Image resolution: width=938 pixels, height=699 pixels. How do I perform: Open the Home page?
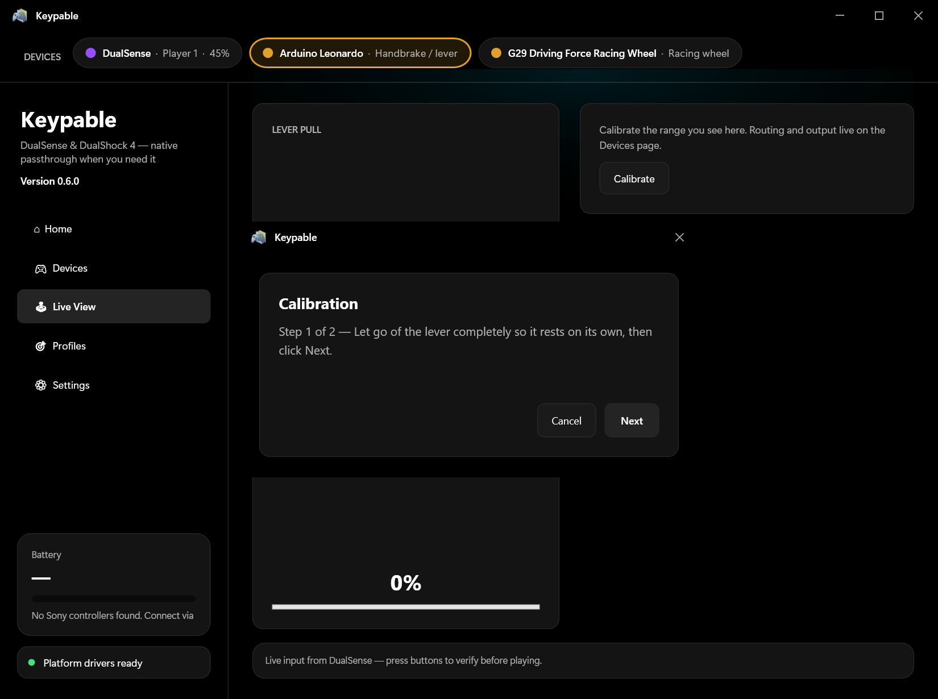pyautogui.click(x=114, y=229)
